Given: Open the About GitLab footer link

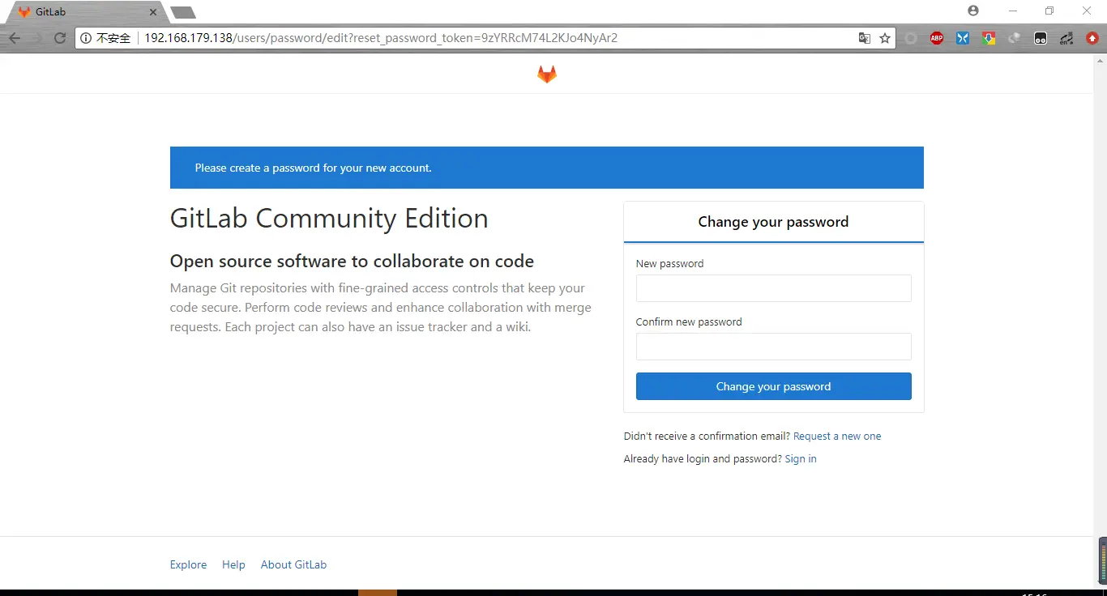Looking at the screenshot, I should pos(293,564).
